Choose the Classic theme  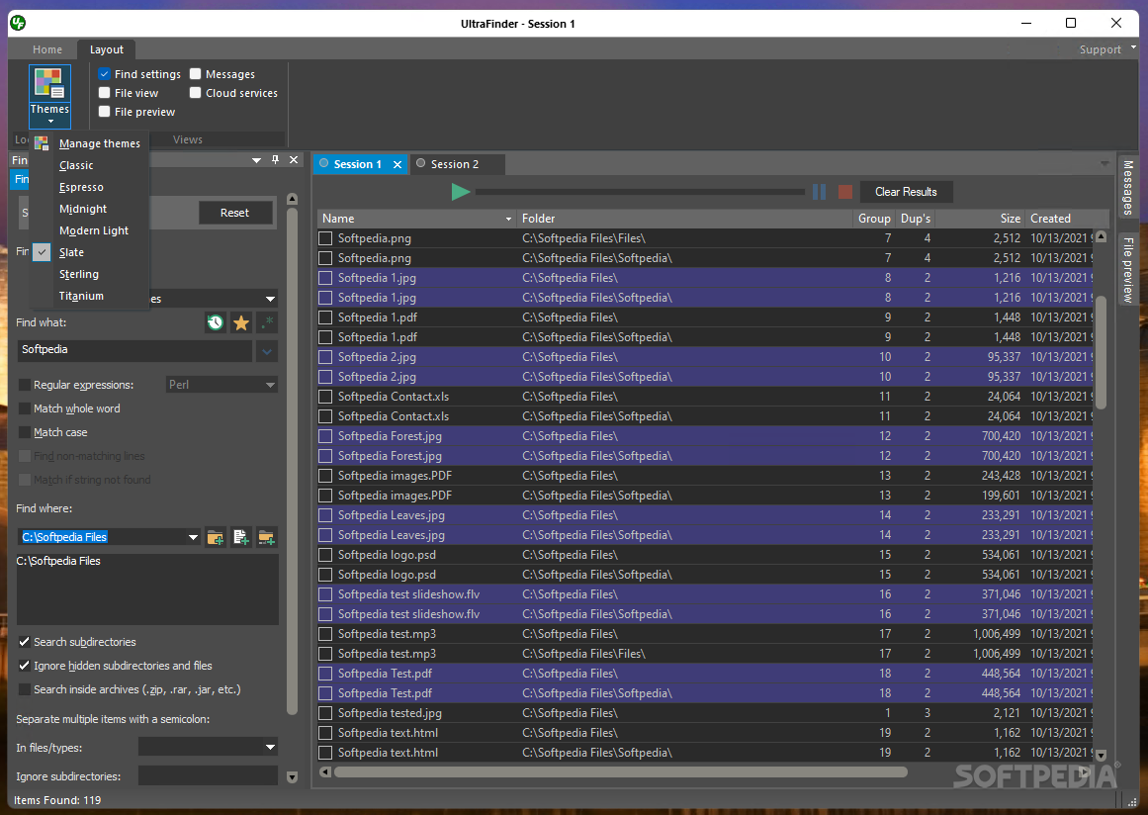76,165
